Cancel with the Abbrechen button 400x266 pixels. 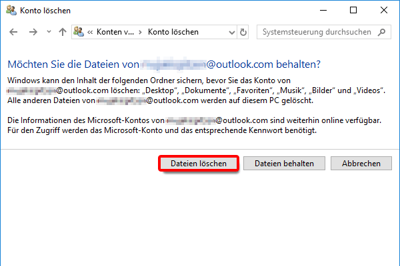[x=361, y=164]
